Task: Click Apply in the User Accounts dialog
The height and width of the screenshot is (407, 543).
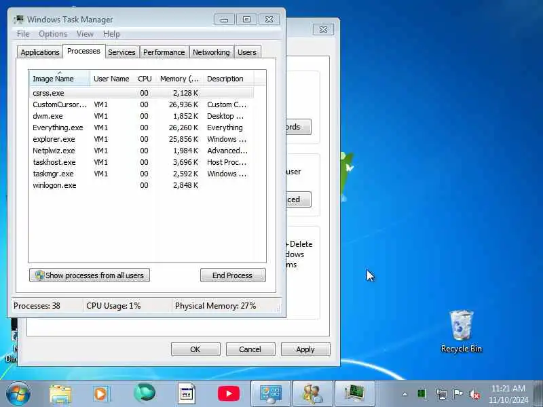Action: [305, 349]
